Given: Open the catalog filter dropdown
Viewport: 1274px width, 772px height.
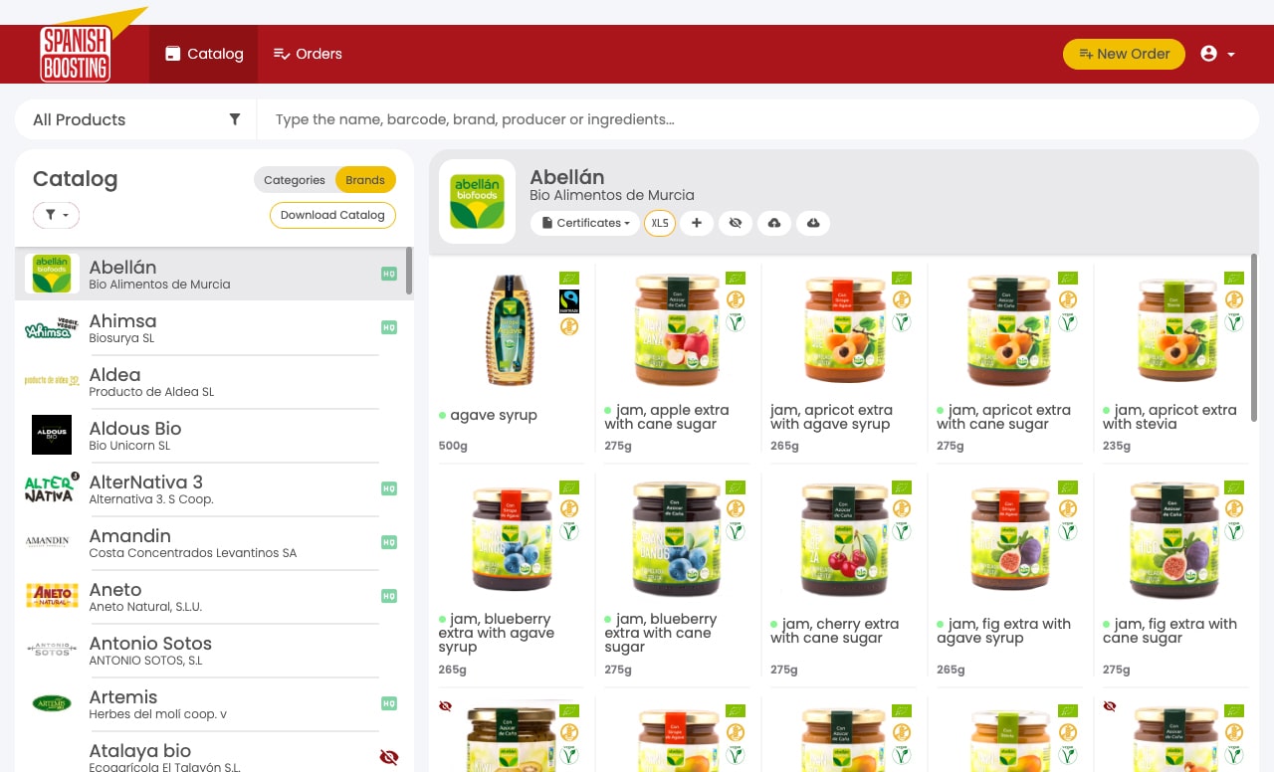Looking at the screenshot, I should coord(56,215).
